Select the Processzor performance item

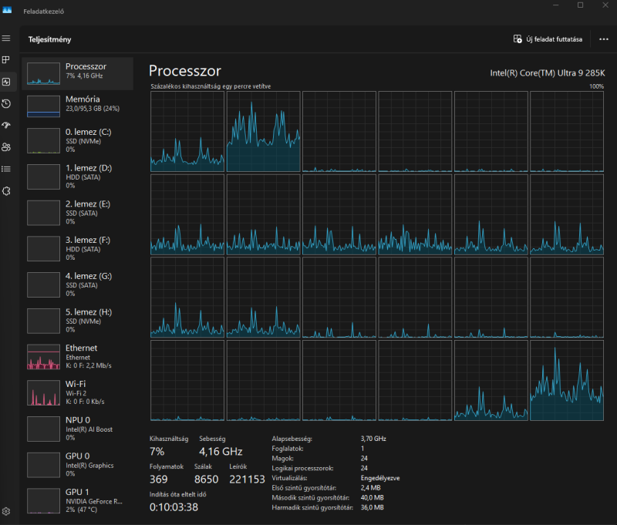pyautogui.click(x=78, y=73)
